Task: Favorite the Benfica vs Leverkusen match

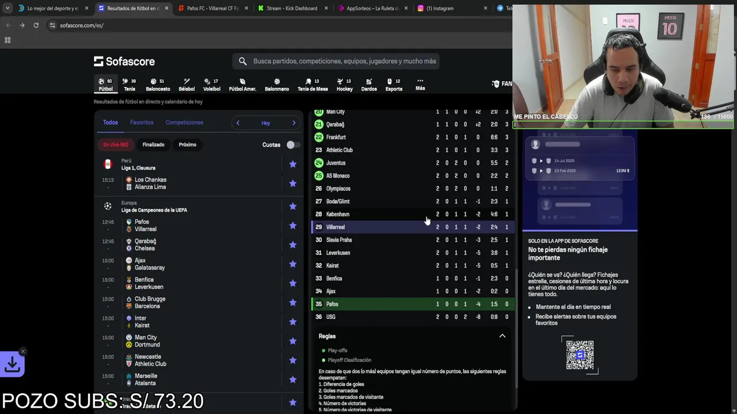Action: click(292, 283)
